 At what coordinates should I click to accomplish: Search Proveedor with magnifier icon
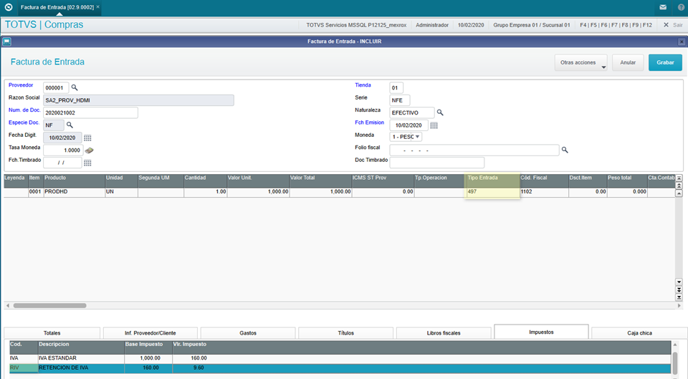point(75,87)
